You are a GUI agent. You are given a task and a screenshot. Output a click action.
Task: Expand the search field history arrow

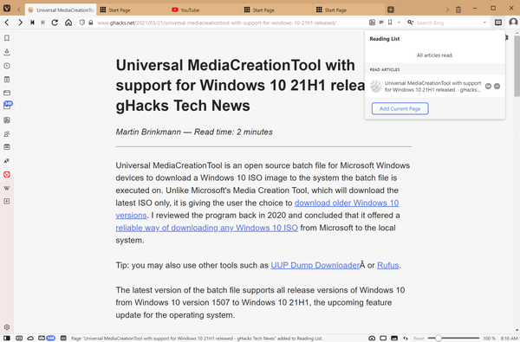pyautogui.click(x=484, y=23)
